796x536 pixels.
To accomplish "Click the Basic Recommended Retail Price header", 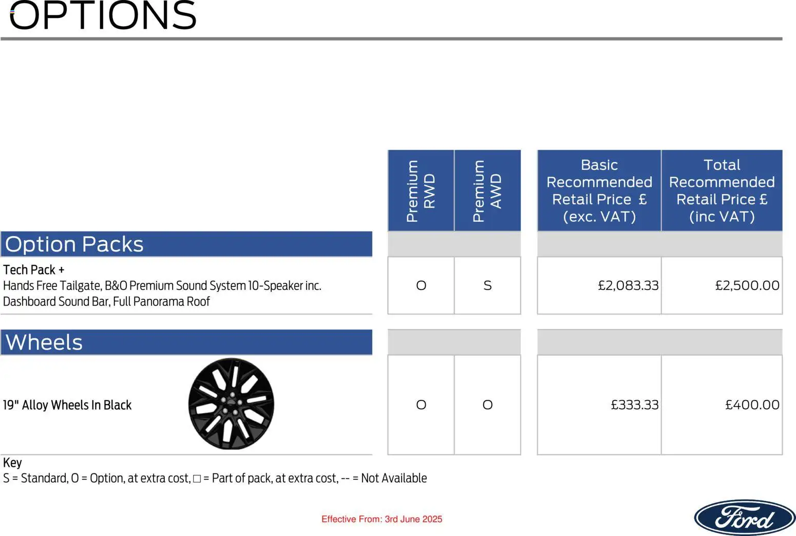I will [x=599, y=190].
